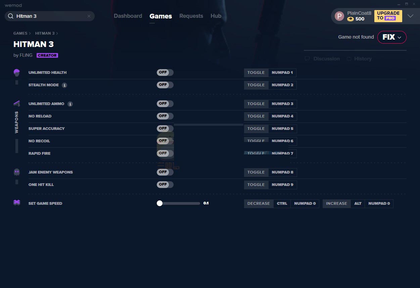The image size is (420, 288).
Task: Click Toggle button for Super Accuracy
Action: tap(256, 129)
